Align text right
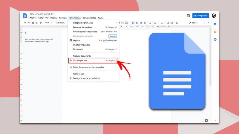Viewport: 239px width, 134px height. pyautogui.click(x=141, y=23)
